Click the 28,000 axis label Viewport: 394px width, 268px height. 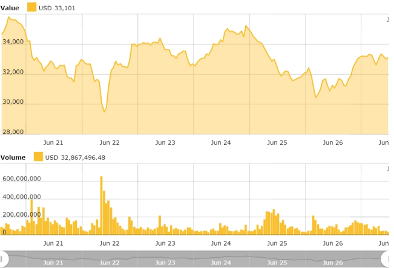click(x=13, y=132)
